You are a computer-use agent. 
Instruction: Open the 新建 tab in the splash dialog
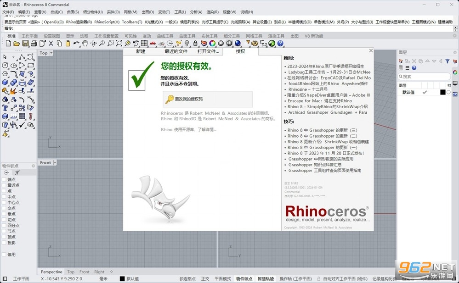point(141,51)
